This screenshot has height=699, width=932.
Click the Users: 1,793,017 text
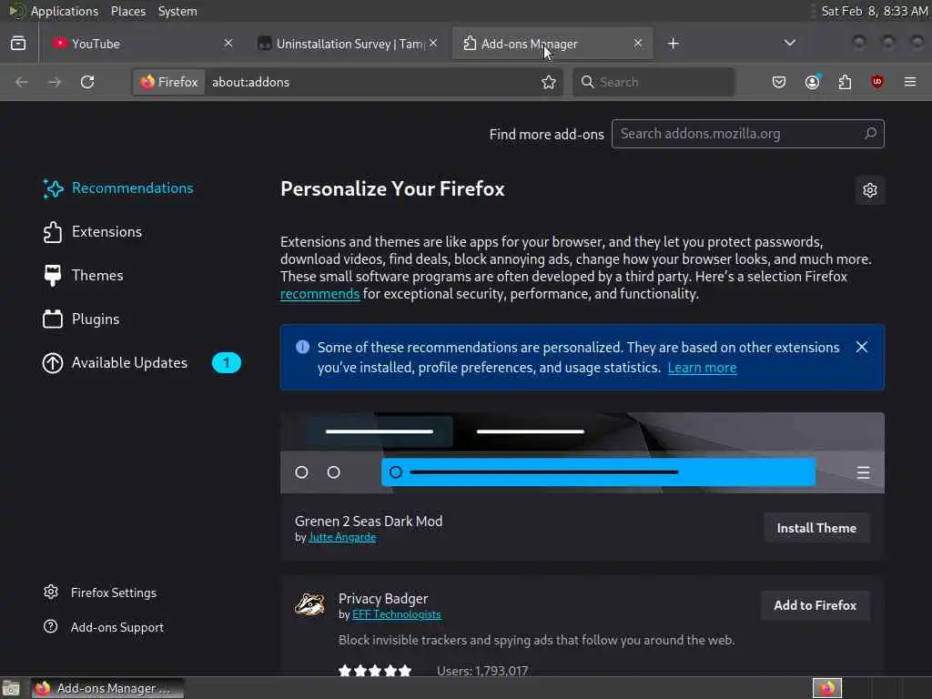point(482,671)
